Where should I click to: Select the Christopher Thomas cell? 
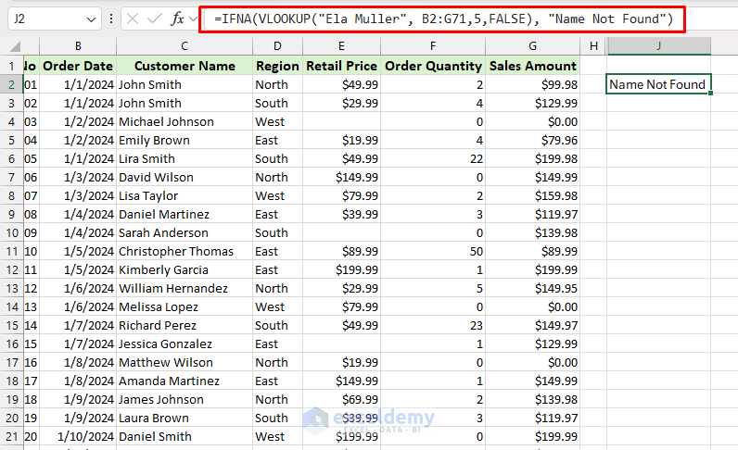click(184, 251)
